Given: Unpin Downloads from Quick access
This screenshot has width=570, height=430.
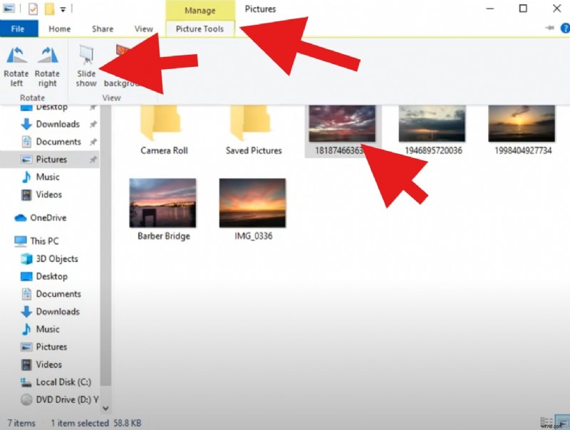Looking at the screenshot, I should point(93,124).
